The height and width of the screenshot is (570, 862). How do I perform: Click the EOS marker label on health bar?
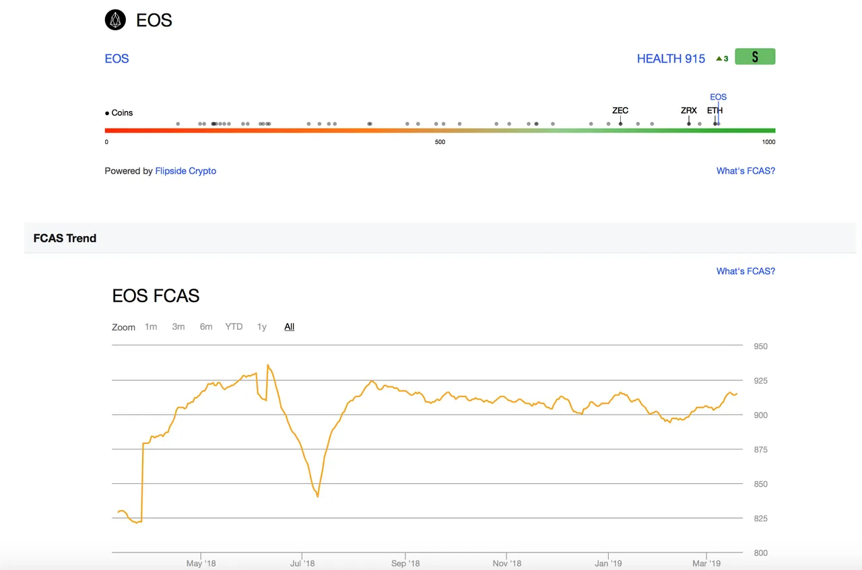[719, 97]
